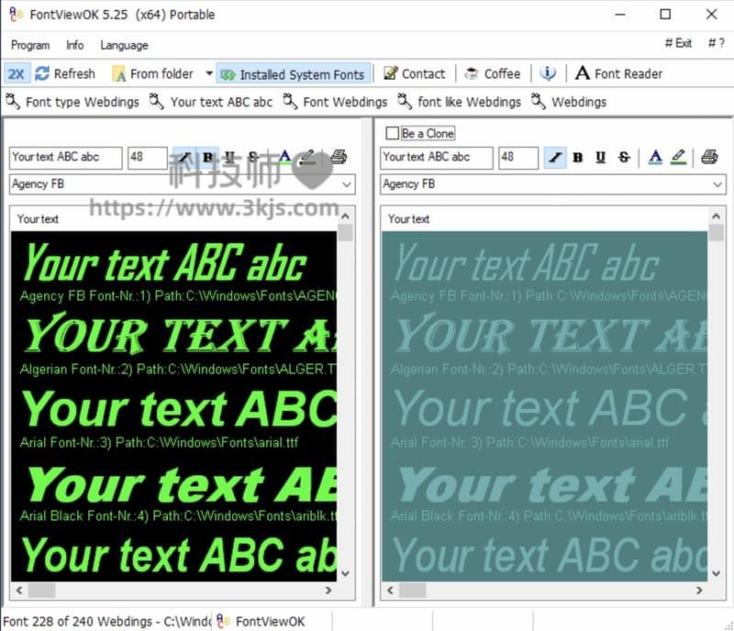Click right pane vertical scrollbar up arrow
Image resolution: width=734 pixels, height=631 pixels.
[717, 216]
